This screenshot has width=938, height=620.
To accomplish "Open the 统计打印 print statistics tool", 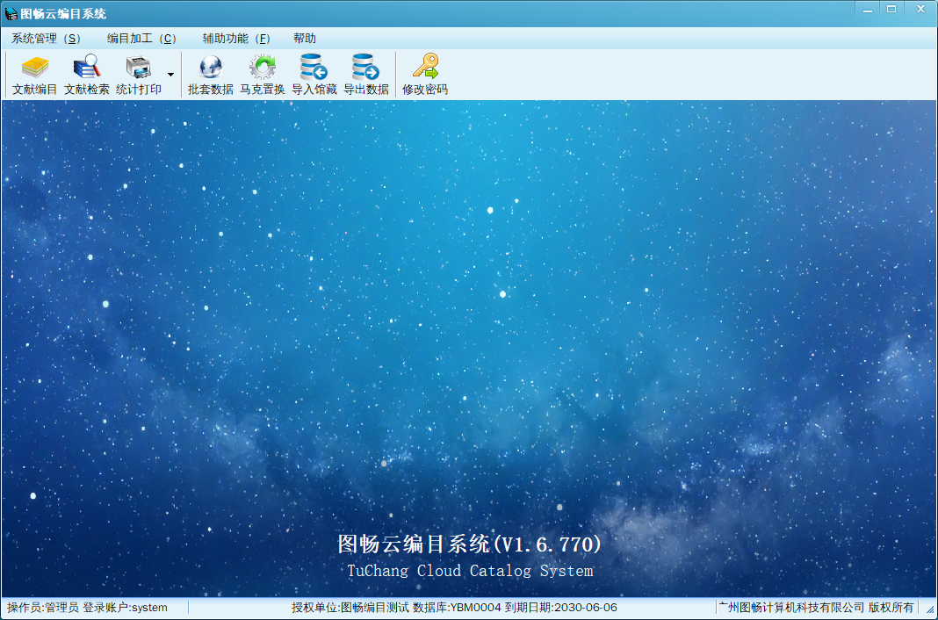I will pyautogui.click(x=139, y=75).
